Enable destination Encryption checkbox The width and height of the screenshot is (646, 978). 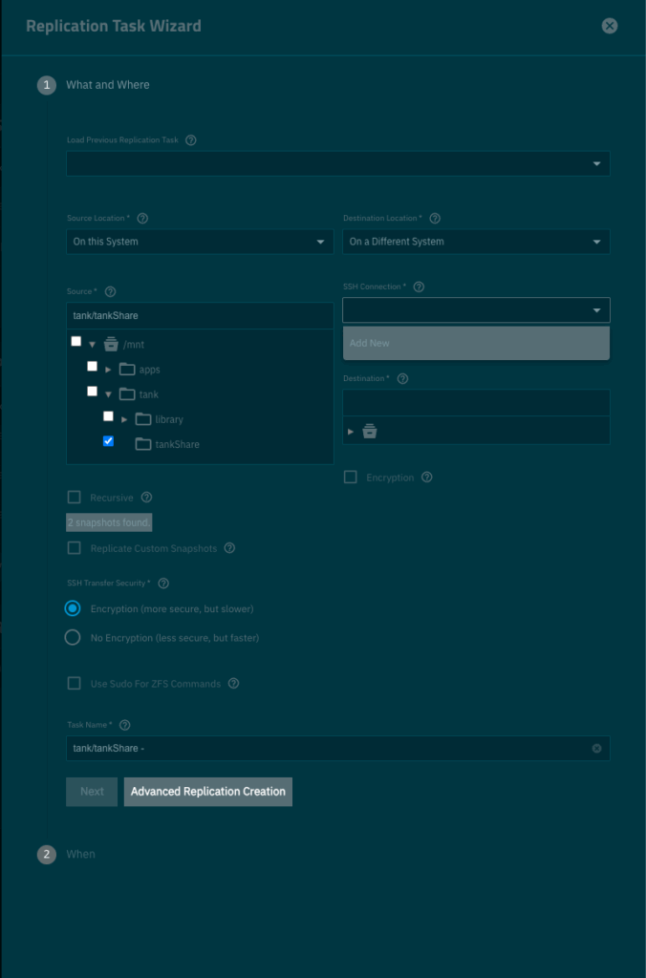[351, 478]
